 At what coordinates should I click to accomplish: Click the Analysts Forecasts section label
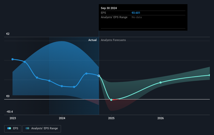coord(113,40)
